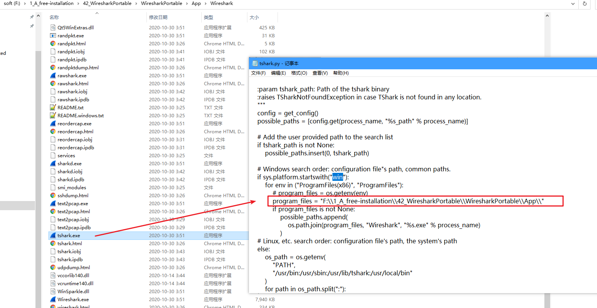The image size is (597, 308).
Task: Click the file list scroll-up arrow
Action: click(x=547, y=16)
